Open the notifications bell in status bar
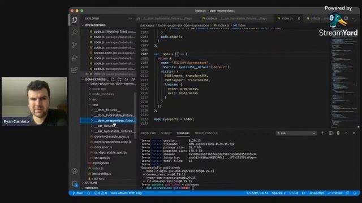Screen dimensions: 362x203 pos(355,193)
